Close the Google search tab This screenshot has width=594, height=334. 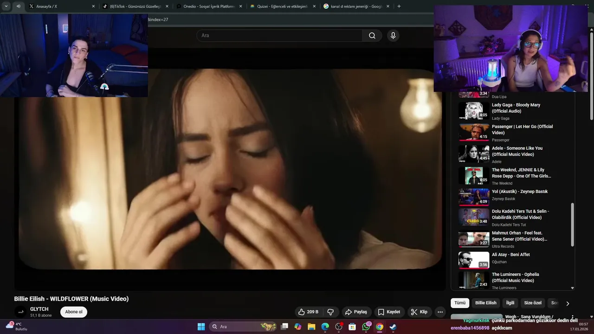tap(387, 6)
